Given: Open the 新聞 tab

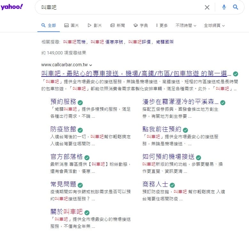Looking at the screenshot, I should (x=118, y=25).
